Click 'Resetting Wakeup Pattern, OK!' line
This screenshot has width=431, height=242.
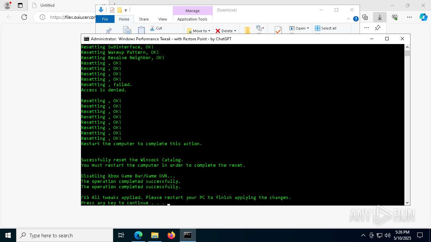(x=120, y=52)
